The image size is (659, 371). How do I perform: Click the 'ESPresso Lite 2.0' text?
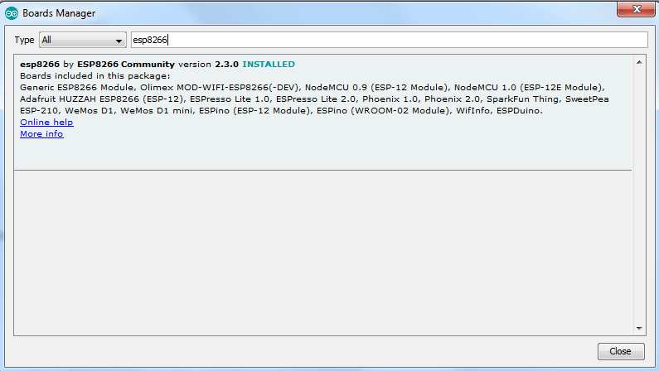[x=315, y=99]
